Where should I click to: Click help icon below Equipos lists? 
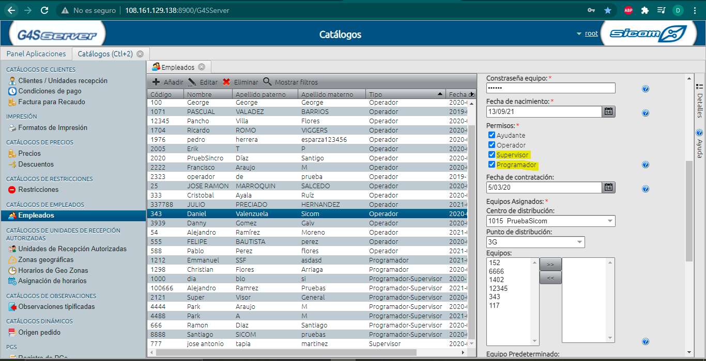pyautogui.click(x=646, y=341)
